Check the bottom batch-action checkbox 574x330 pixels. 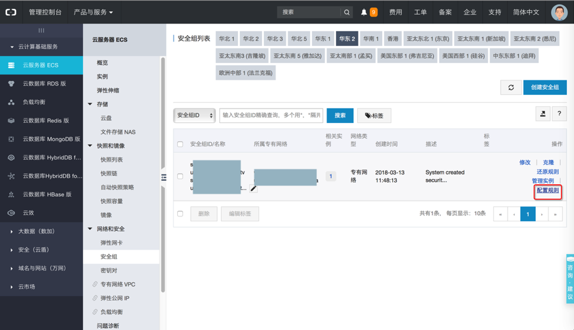click(180, 213)
